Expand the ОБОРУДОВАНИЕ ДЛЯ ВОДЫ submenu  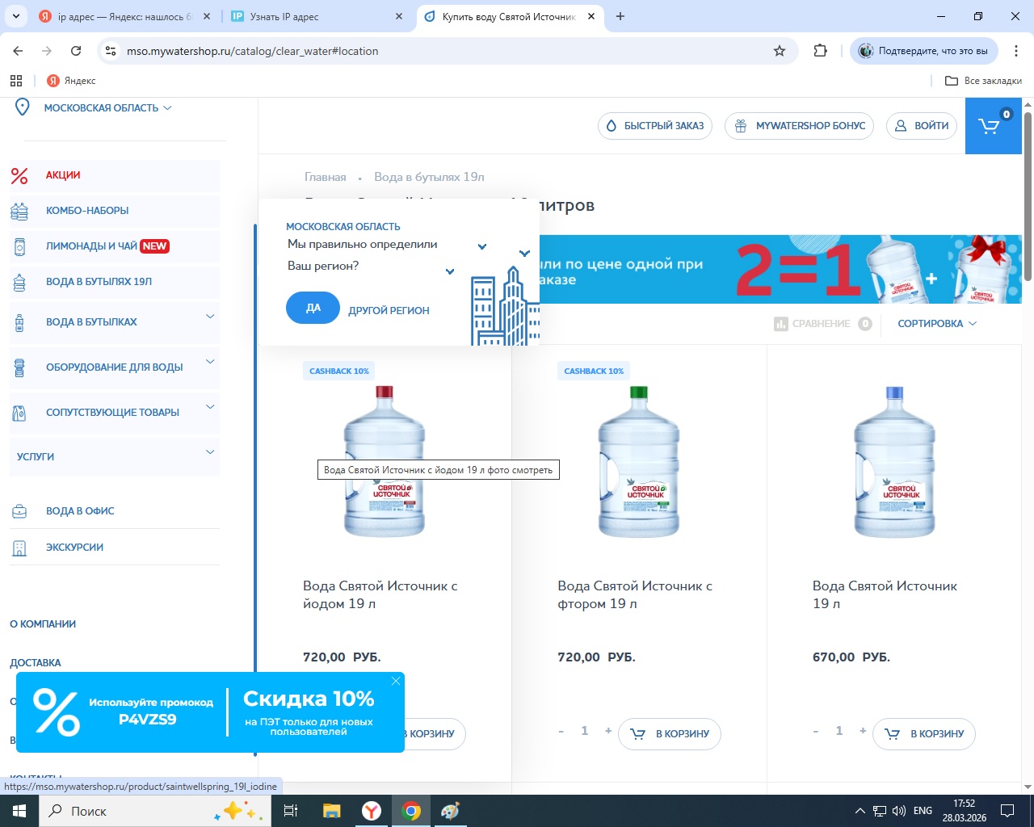[x=210, y=361]
